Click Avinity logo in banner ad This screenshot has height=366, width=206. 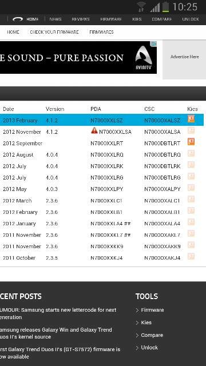pos(144,58)
